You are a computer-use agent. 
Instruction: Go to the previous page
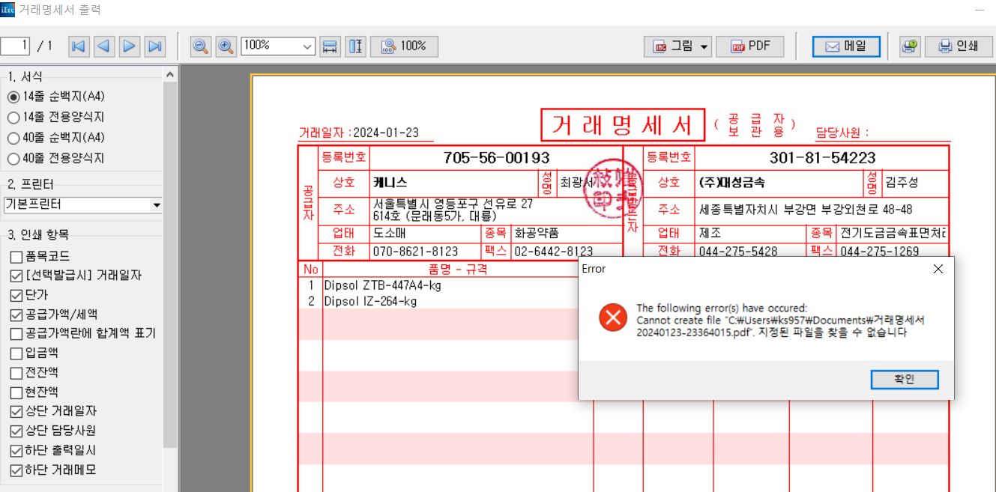(103, 46)
